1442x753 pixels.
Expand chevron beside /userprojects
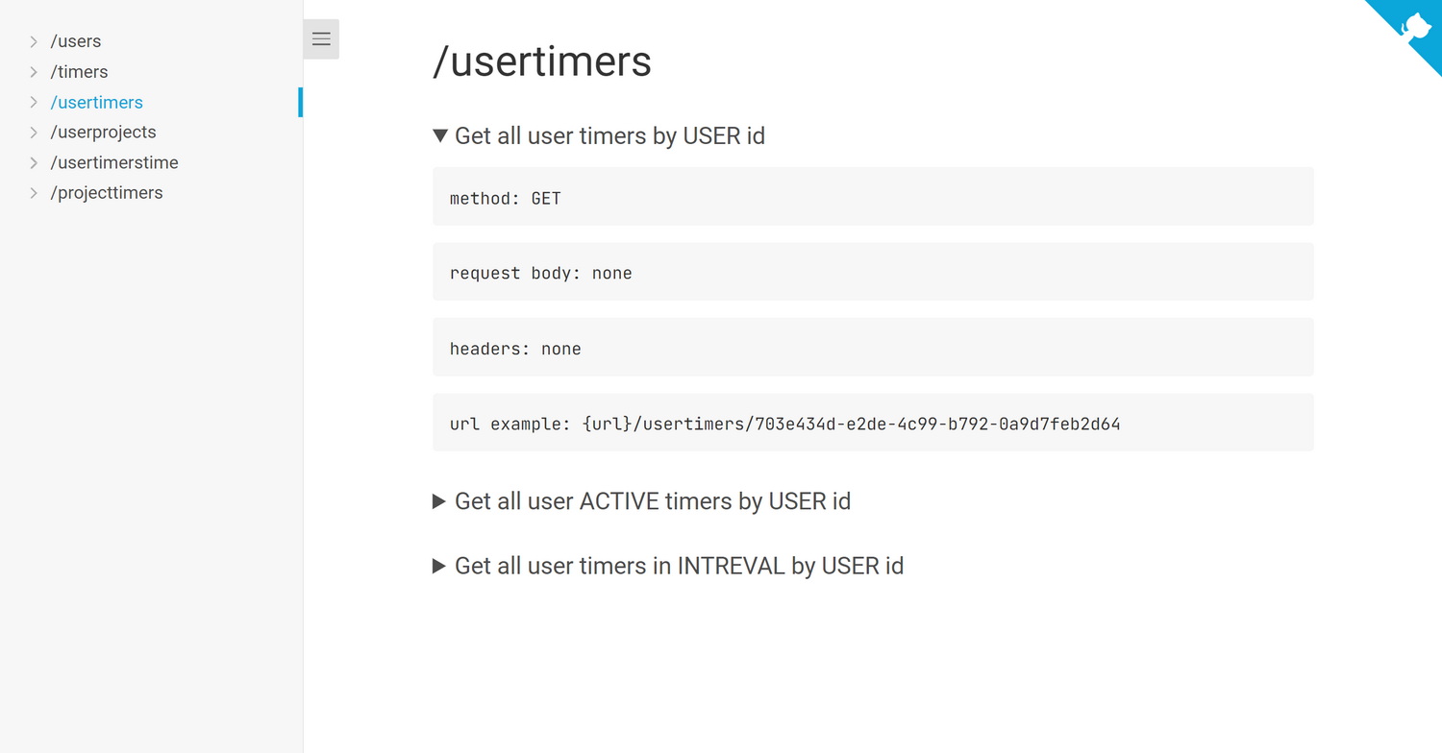pos(34,133)
